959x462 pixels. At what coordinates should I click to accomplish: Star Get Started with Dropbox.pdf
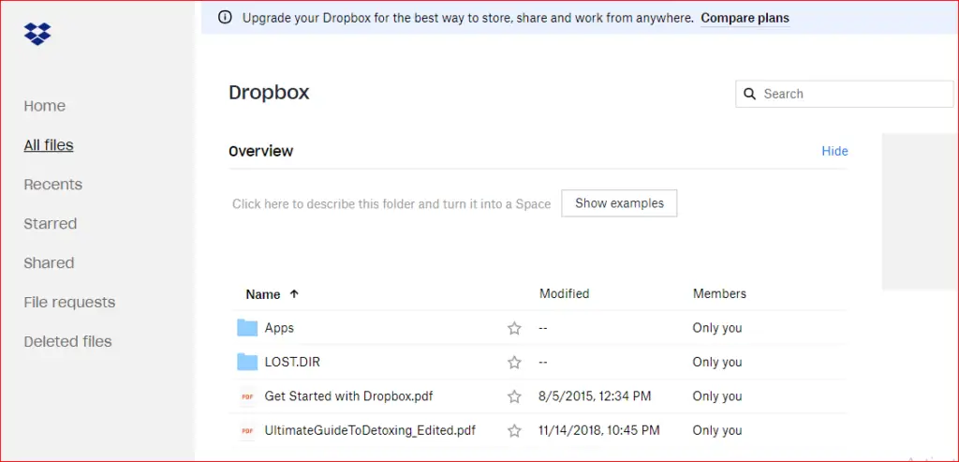(x=514, y=397)
